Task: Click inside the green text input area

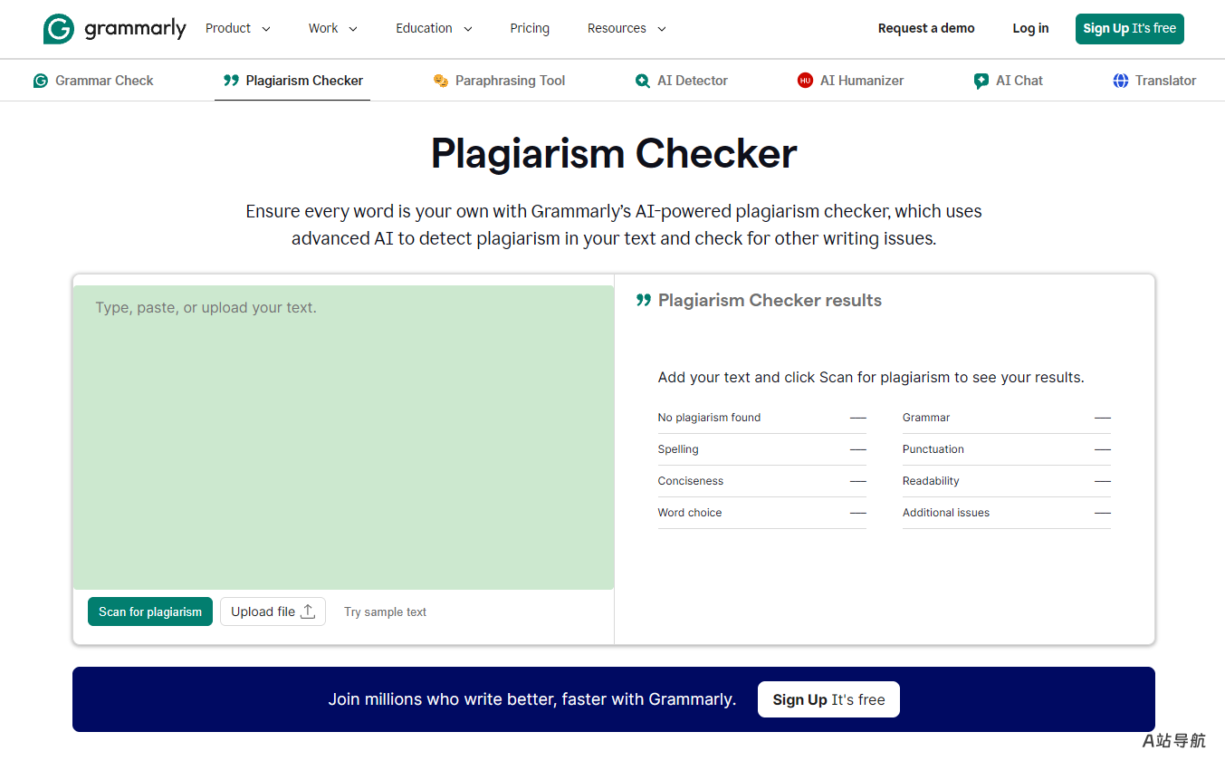Action: pos(343,438)
